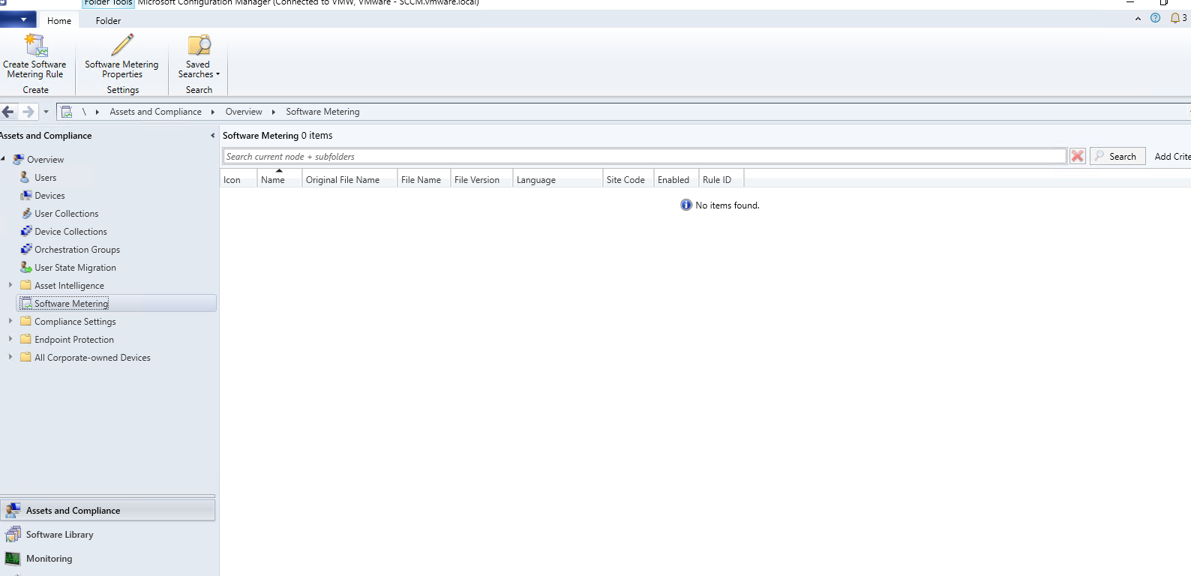Screen dimensions: 1191x576
Task: Click the help question mark icon
Action: tap(1155, 18)
